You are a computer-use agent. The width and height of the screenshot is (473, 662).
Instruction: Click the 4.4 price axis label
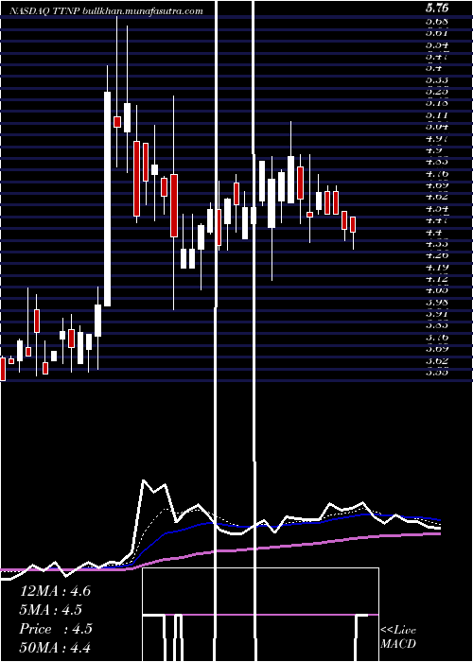(x=434, y=232)
